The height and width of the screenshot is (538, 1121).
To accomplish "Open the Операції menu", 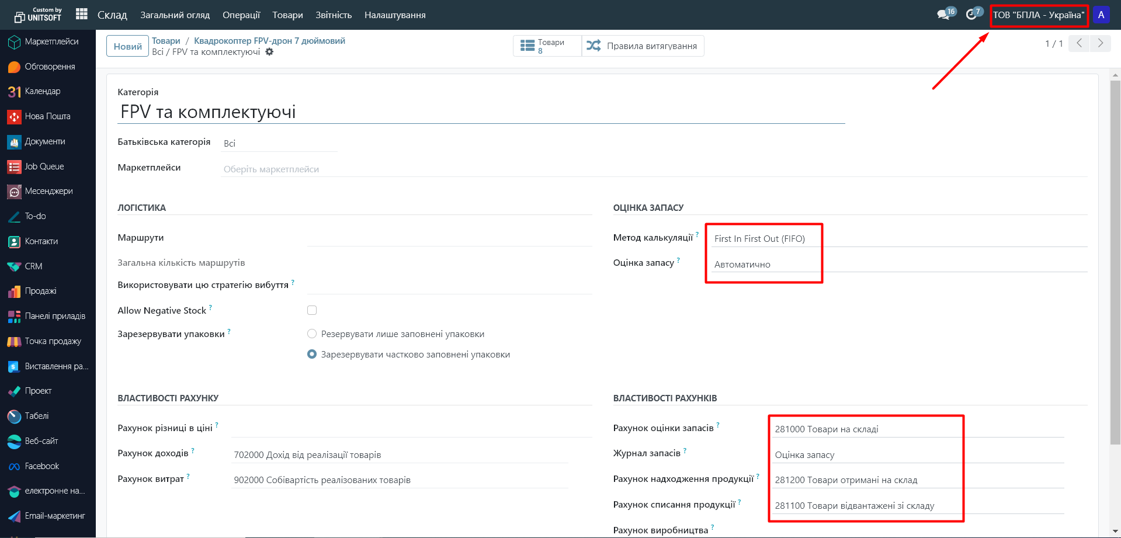I will click(x=241, y=15).
